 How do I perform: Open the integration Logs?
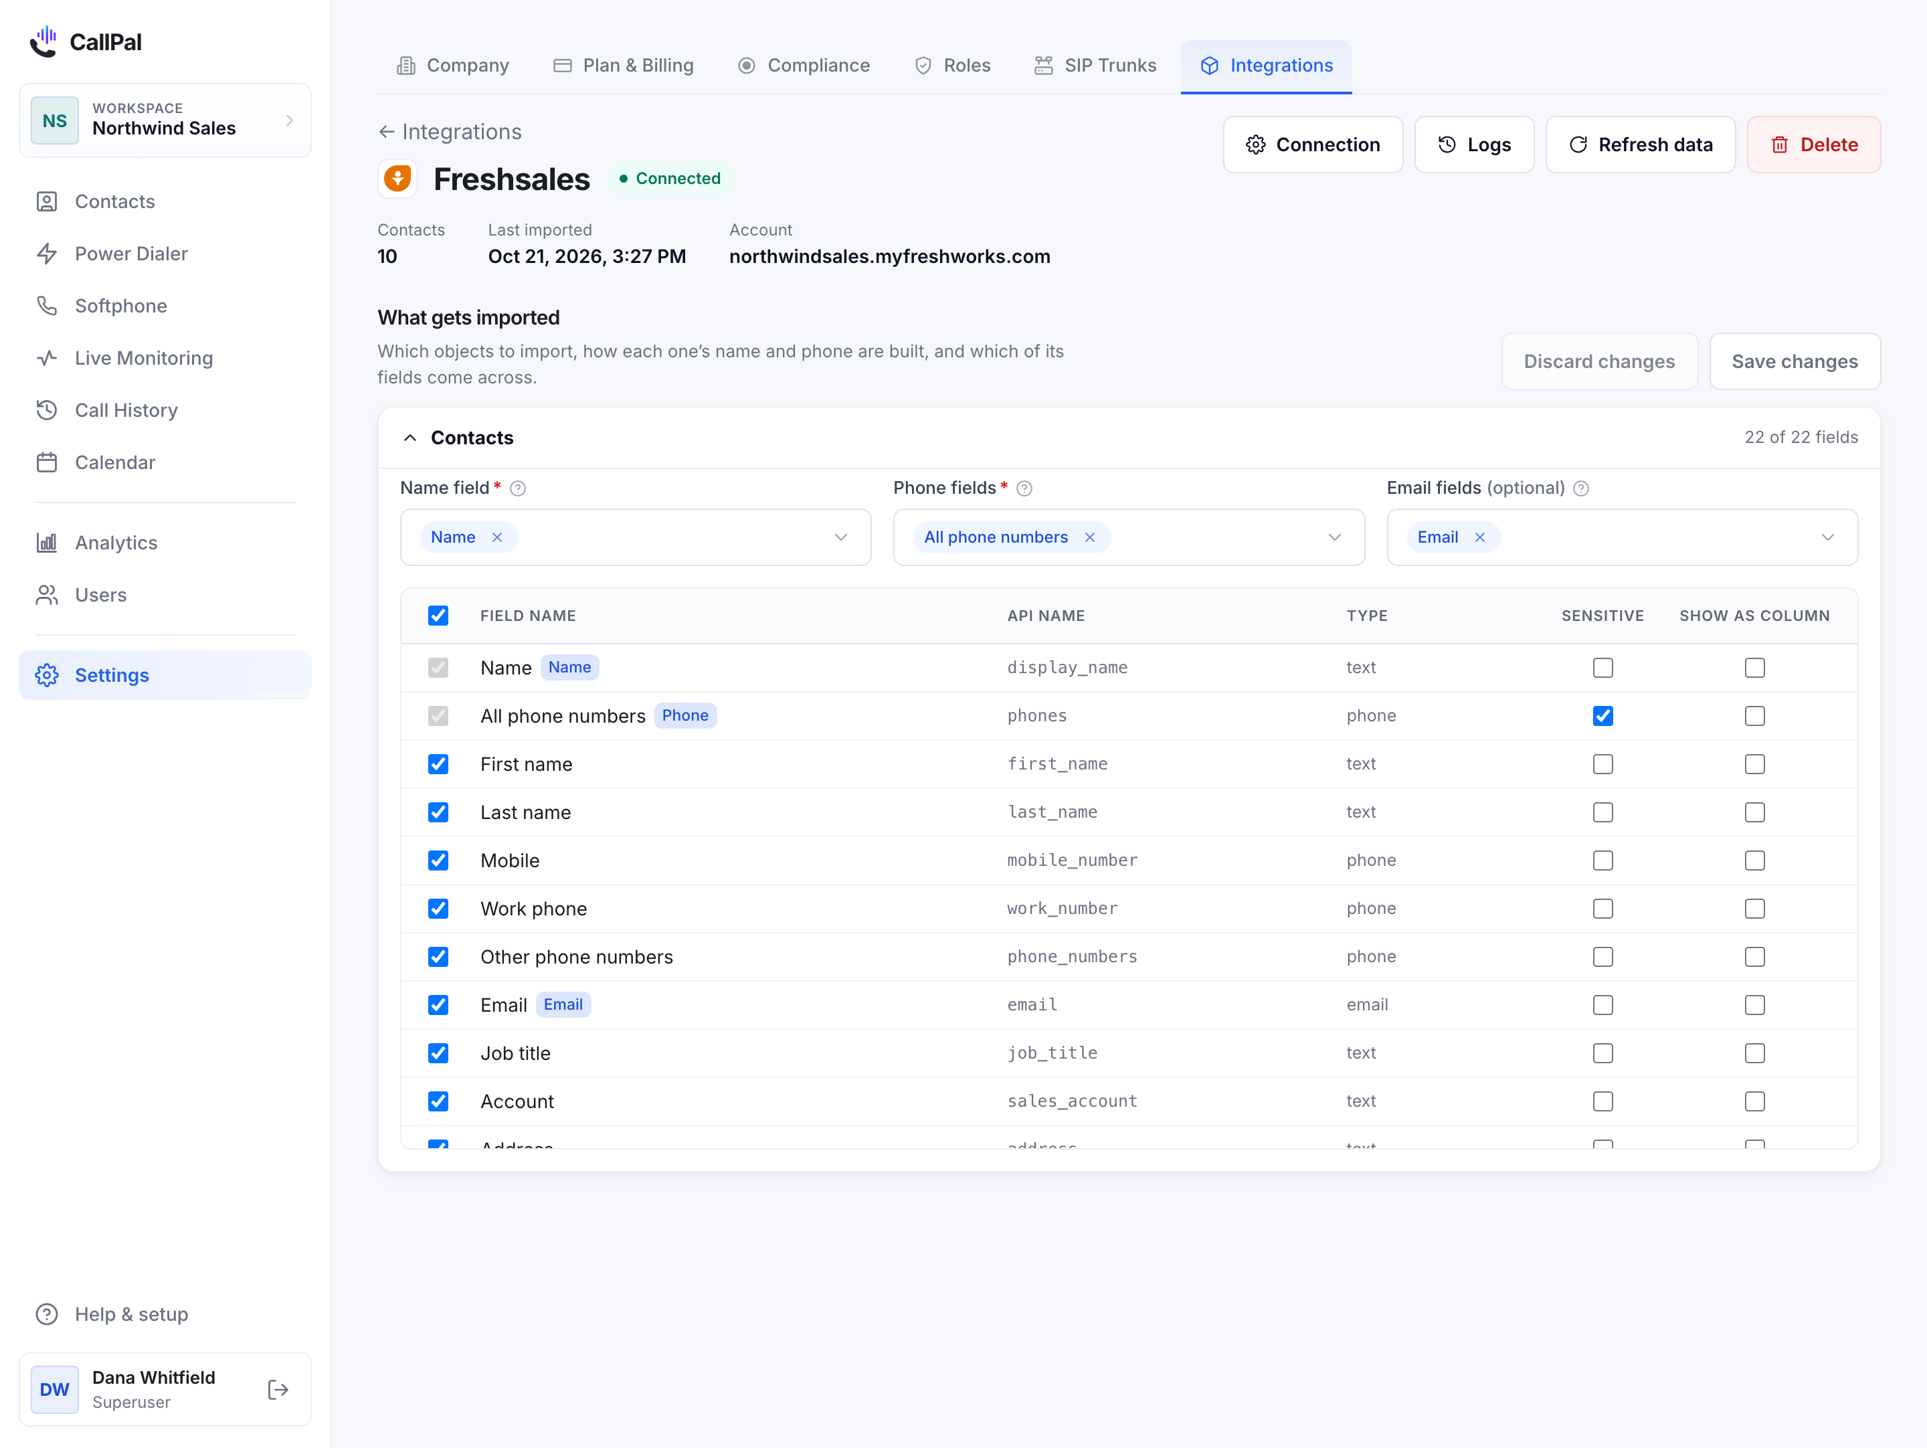1474,145
